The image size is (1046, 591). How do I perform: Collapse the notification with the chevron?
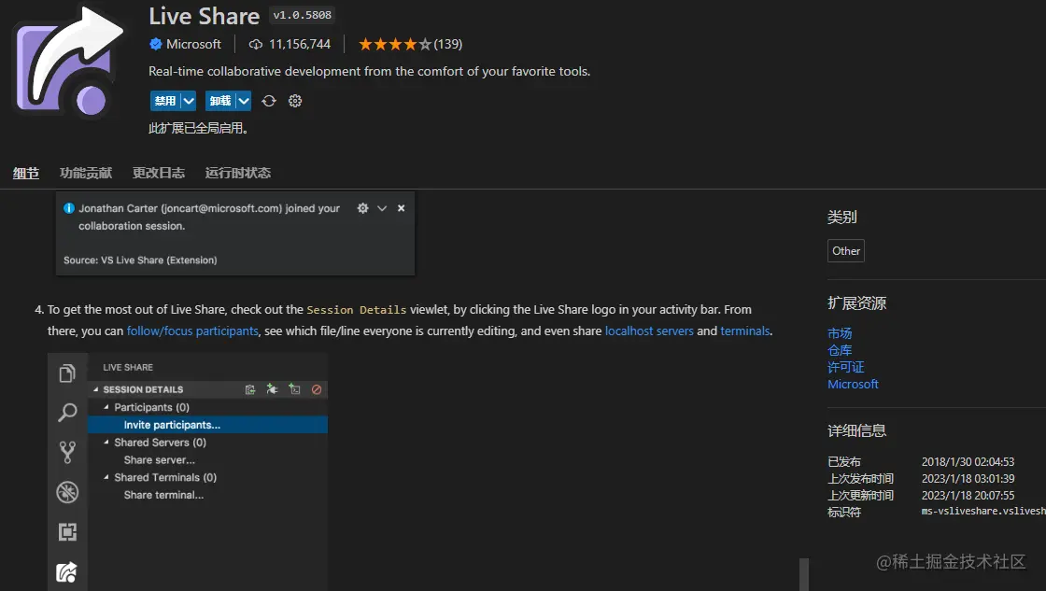pyautogui.click(x=382, y=208)
